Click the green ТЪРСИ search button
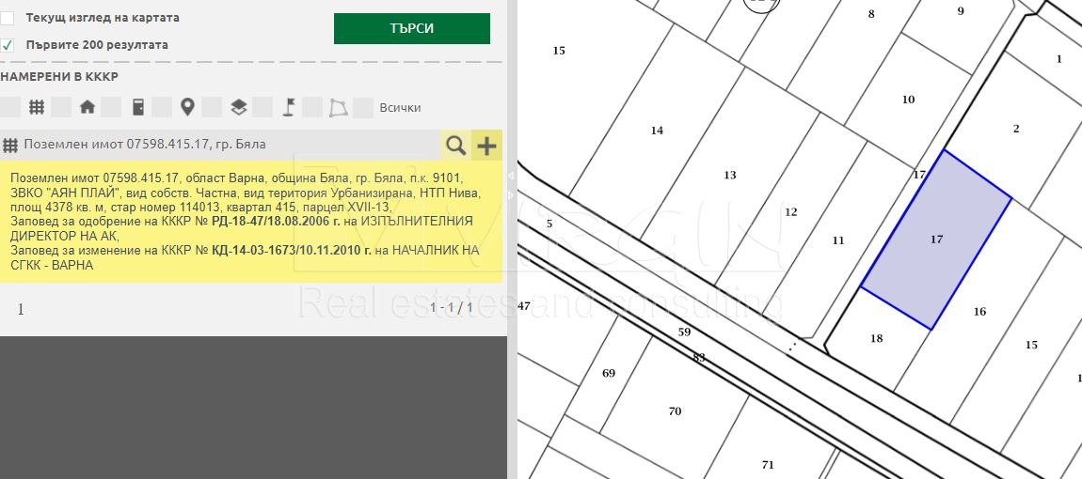This screenshot has width=1082, height=479. (411, 28)
